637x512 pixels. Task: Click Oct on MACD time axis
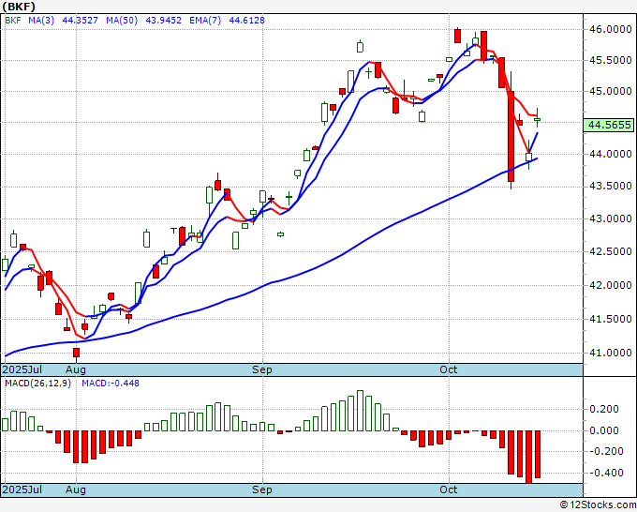[x=449, y=489]
